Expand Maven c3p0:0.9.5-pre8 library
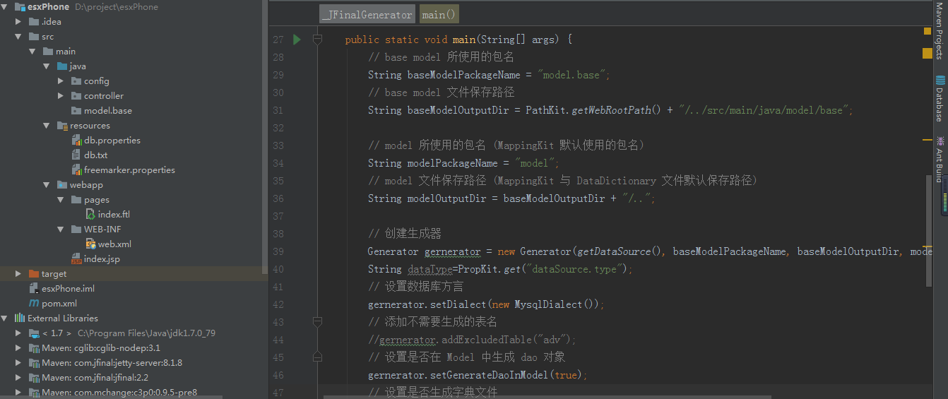The height and width of the screenshot is (399, 948). click(18, 392)
